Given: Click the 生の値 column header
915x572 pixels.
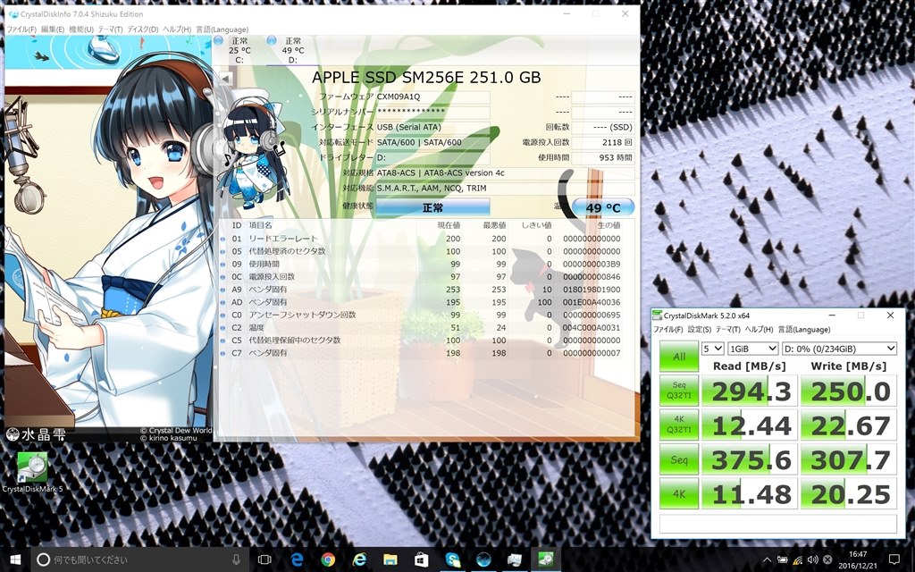Looking at the screenshot, I should coord(609,225).
